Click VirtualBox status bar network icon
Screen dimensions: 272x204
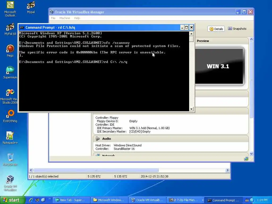pos(246,159)
